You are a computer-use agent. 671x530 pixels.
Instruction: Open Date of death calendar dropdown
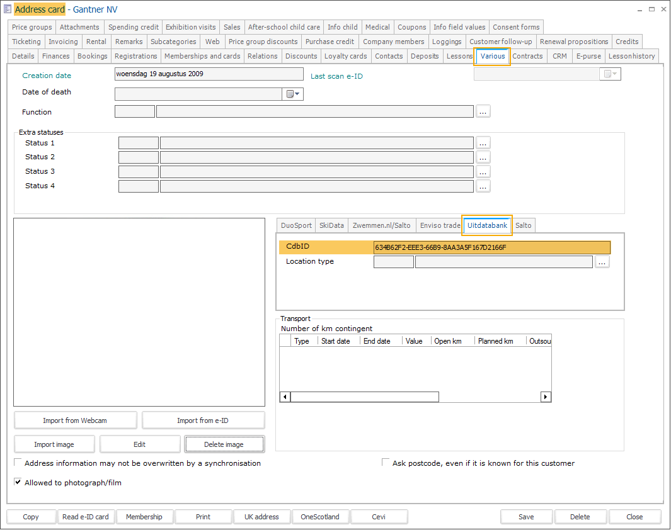coord(294,94)
